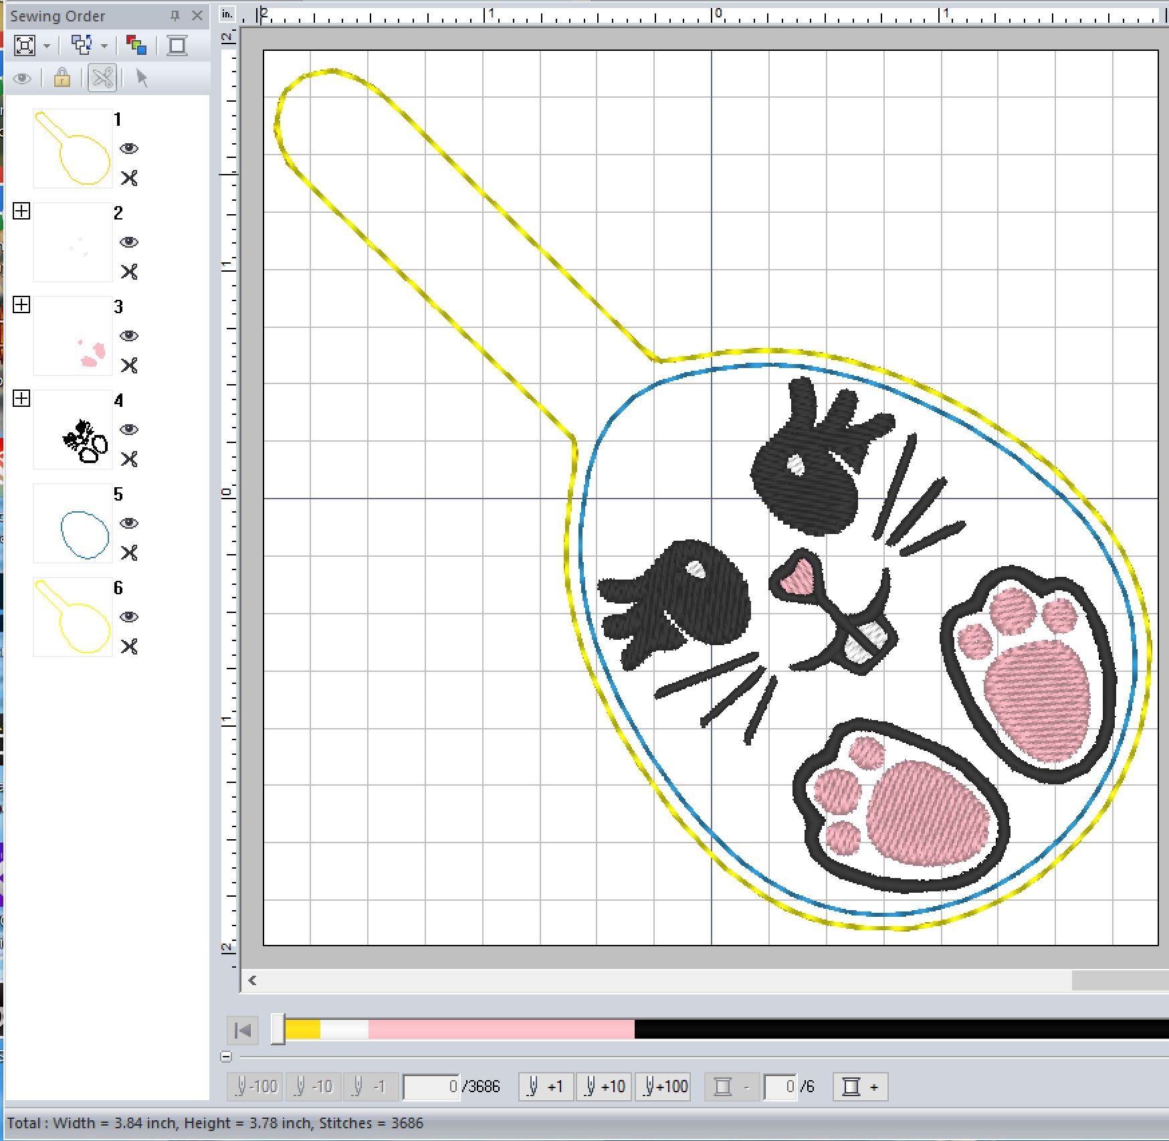
Task: Step forward +1 stitch
Action: click(x=546, y=1086)
